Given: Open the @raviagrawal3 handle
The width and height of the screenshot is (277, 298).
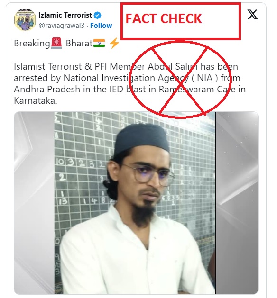Looking at the screenshot, I should (x=62, y=26).
